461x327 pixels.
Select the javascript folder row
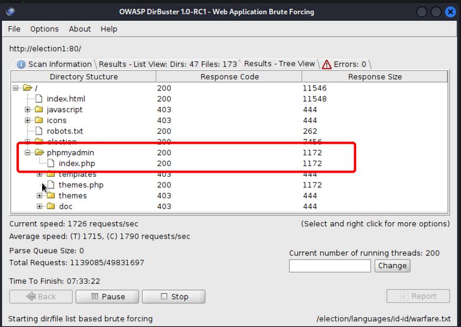coord(64,110)
